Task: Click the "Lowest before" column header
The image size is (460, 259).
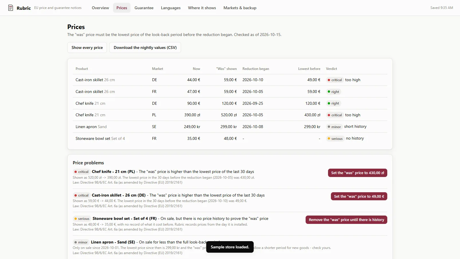Action: click(309, 69)
